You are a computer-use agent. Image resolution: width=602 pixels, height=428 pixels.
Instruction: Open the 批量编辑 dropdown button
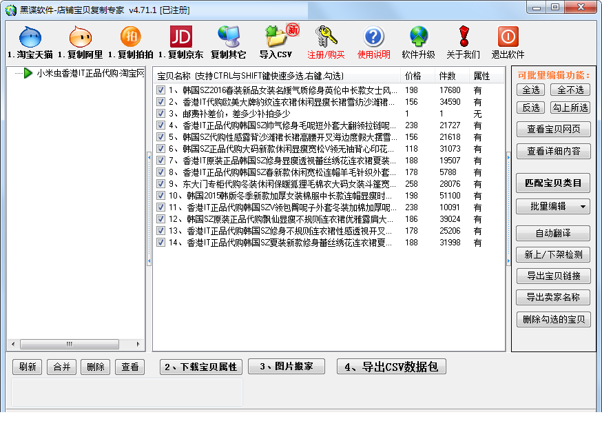(553, 207)
